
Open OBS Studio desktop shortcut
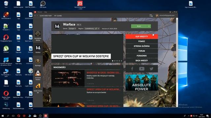pyautogui.click(x=43, y=4)
